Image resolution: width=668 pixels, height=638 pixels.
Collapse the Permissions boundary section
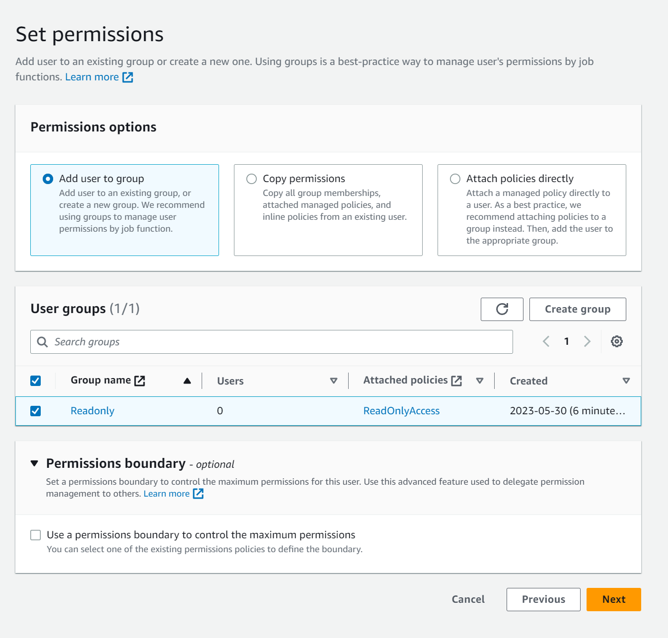(34, 463)
